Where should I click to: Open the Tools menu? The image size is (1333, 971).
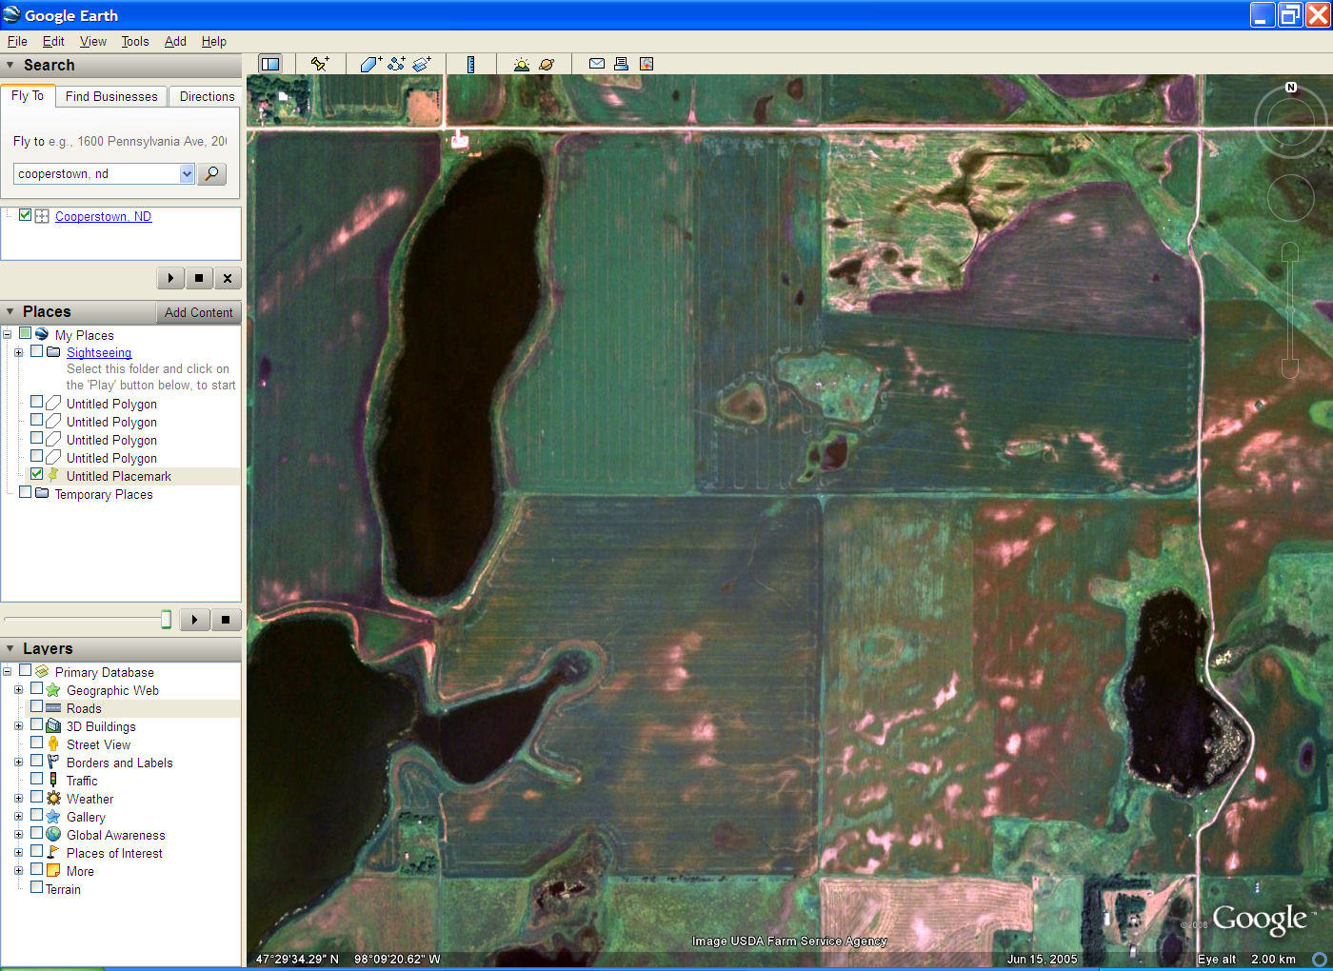(135, 41)
